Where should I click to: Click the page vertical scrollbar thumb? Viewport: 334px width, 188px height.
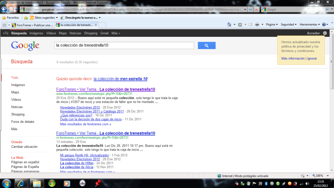(331, 62)
